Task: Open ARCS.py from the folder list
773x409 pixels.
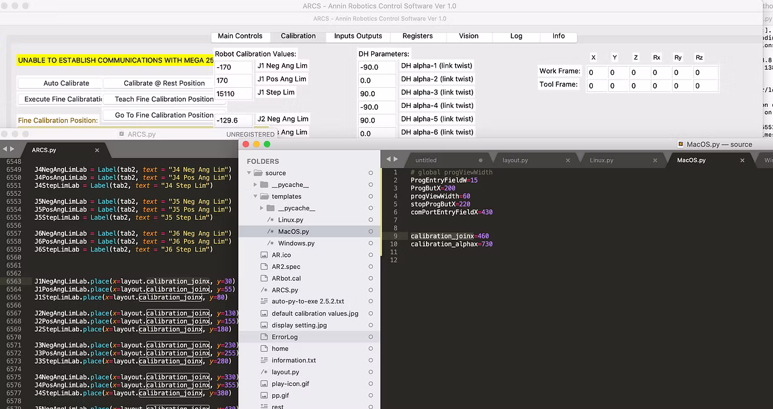Action: click(x=285, y=290)
